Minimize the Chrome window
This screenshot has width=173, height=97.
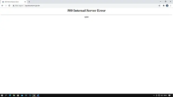point(161,2)
